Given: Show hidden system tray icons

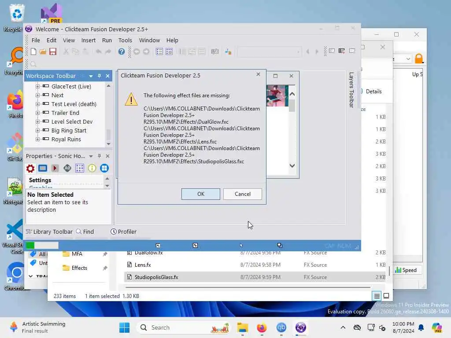Looking at the screenshot, I should (x=343, y=327).
